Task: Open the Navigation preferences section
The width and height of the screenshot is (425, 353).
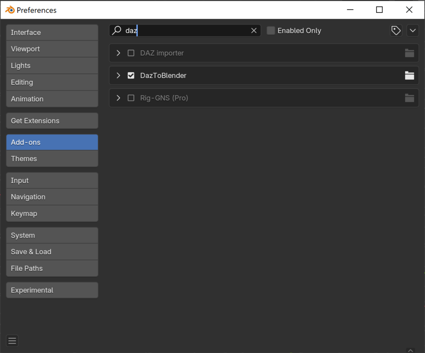Action: pos(52,197)
